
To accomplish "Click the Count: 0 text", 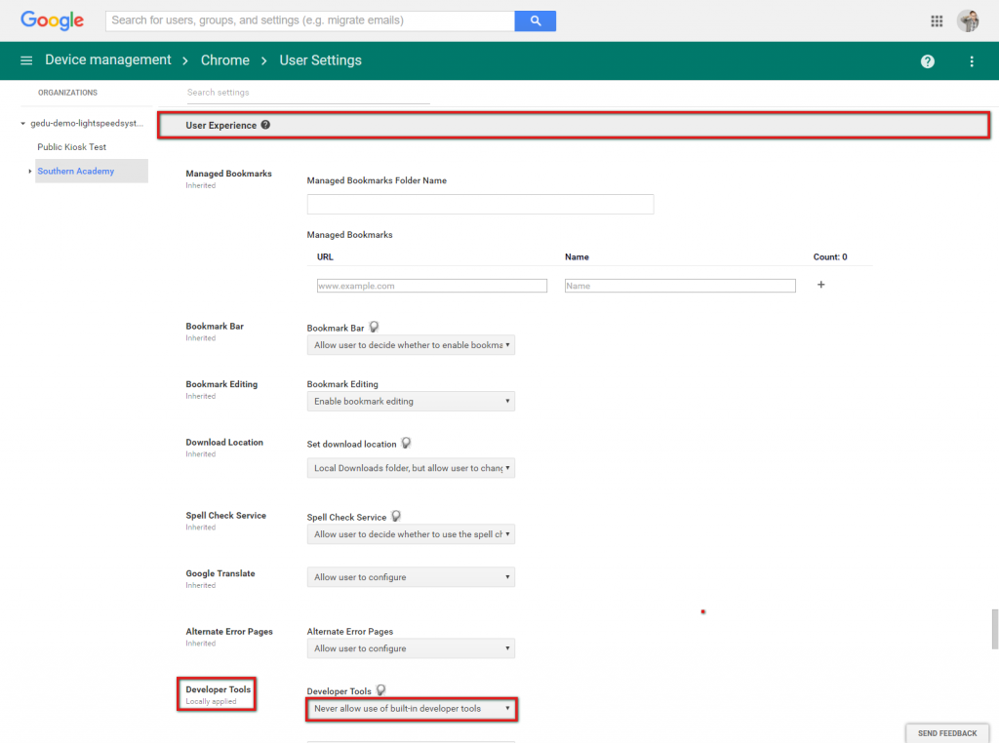I will click(x=830, y=257).
